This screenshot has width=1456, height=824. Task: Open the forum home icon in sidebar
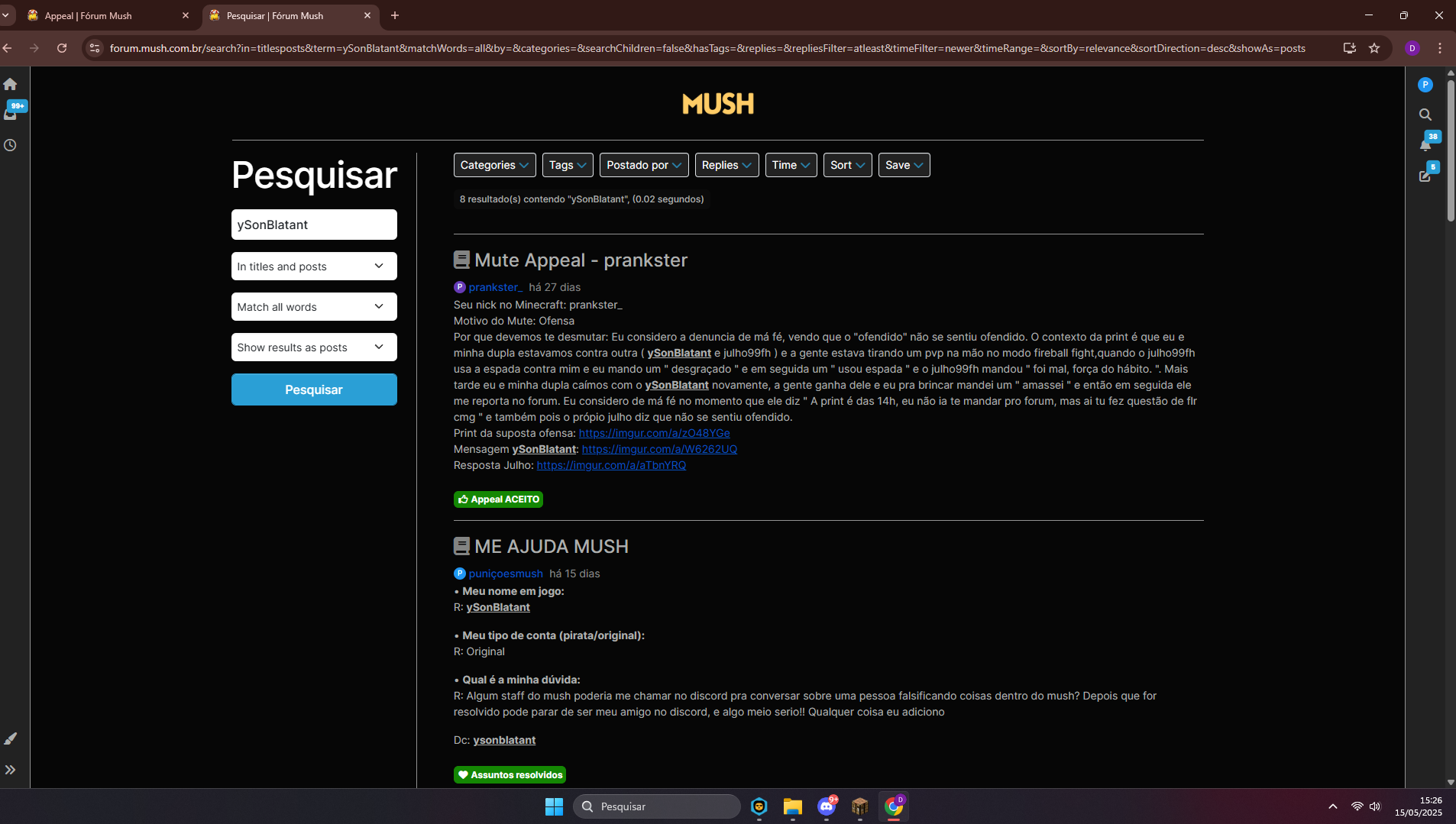pyautogui.click(x=10, y=84)
